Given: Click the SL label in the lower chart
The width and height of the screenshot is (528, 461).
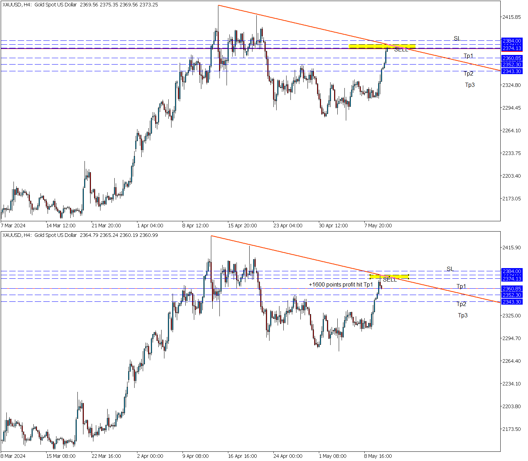Looking at the screenshot, I should click(450, 269).
